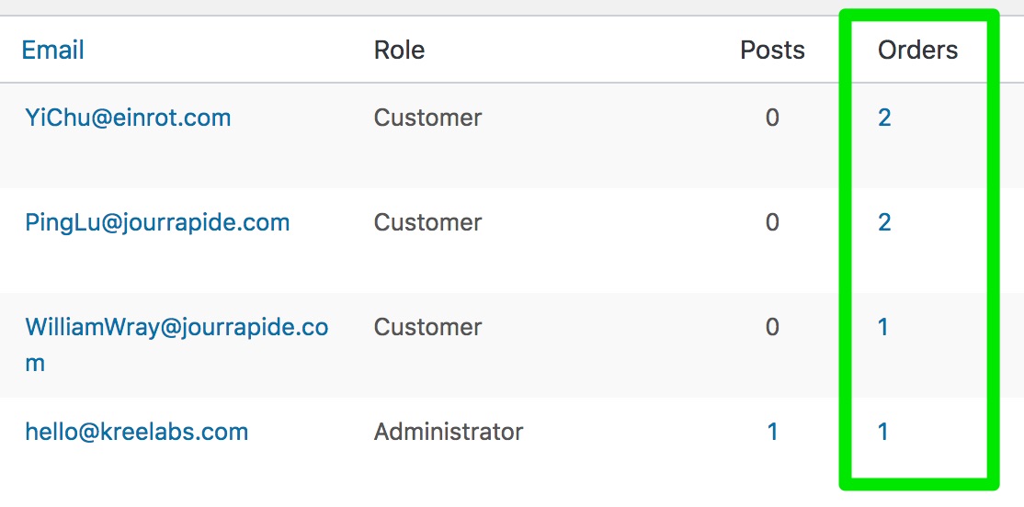Sort users by the Email column header
Viewport: 1024px width, 507px height.
point(52,51)
